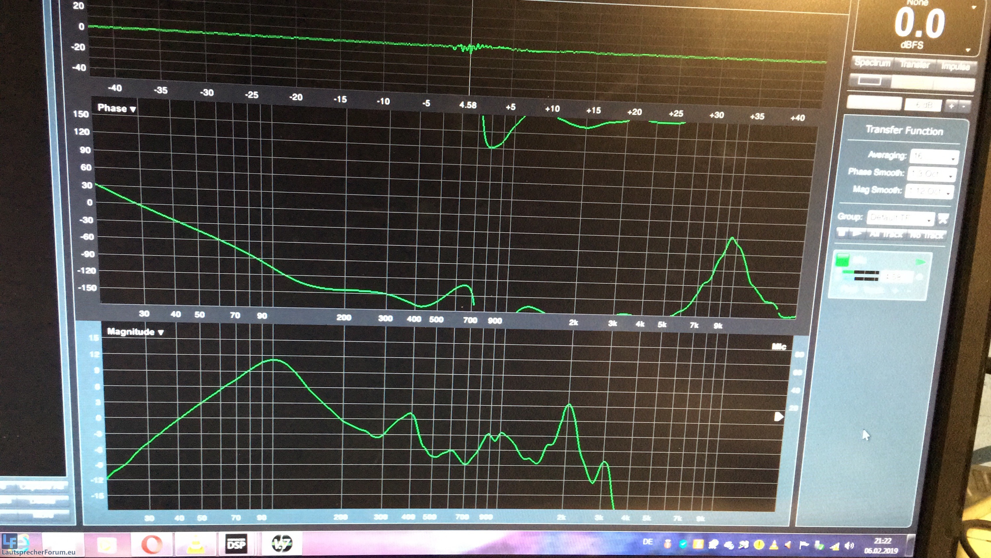The image size is (991, 558).
Task: Click the All Track button
Action: (x=886, y=234)
